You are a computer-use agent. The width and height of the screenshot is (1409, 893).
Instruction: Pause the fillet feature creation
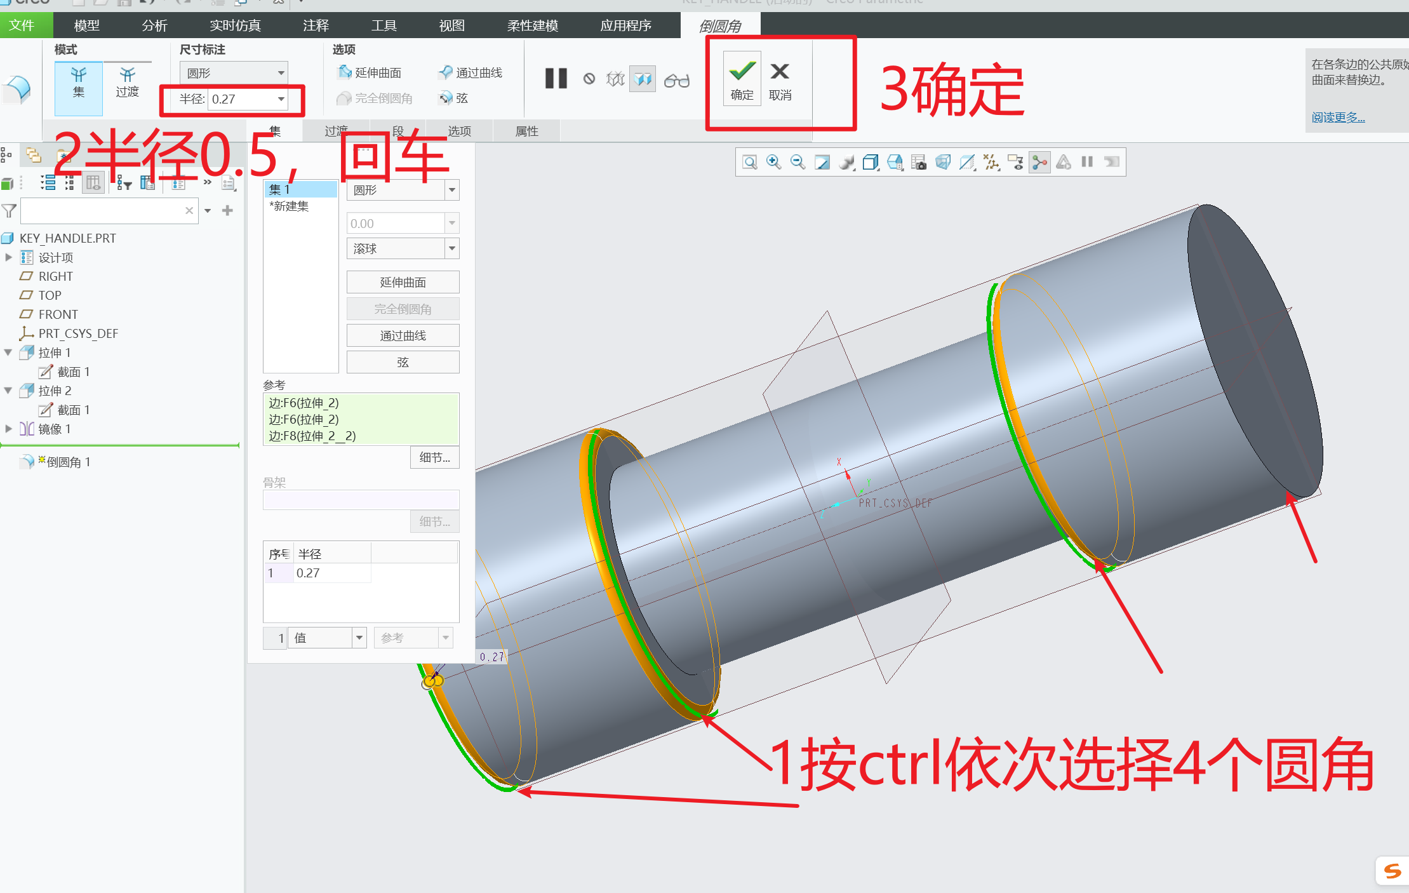tap(556, 79)
